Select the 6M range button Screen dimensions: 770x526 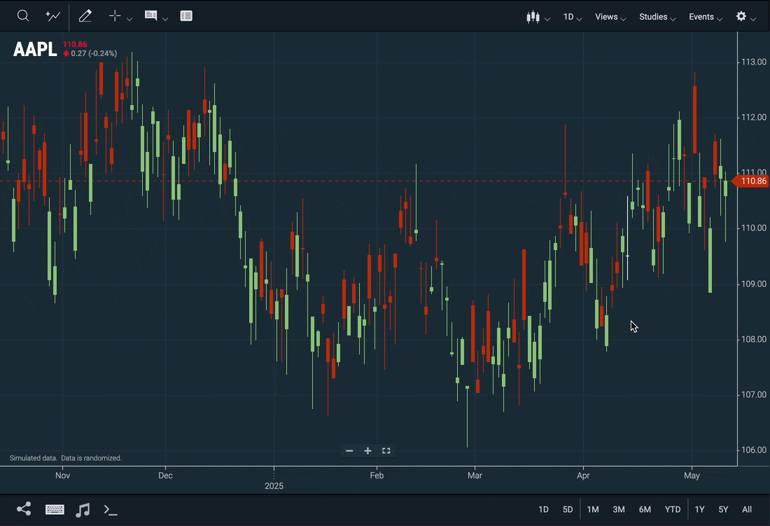coord(645,509)
